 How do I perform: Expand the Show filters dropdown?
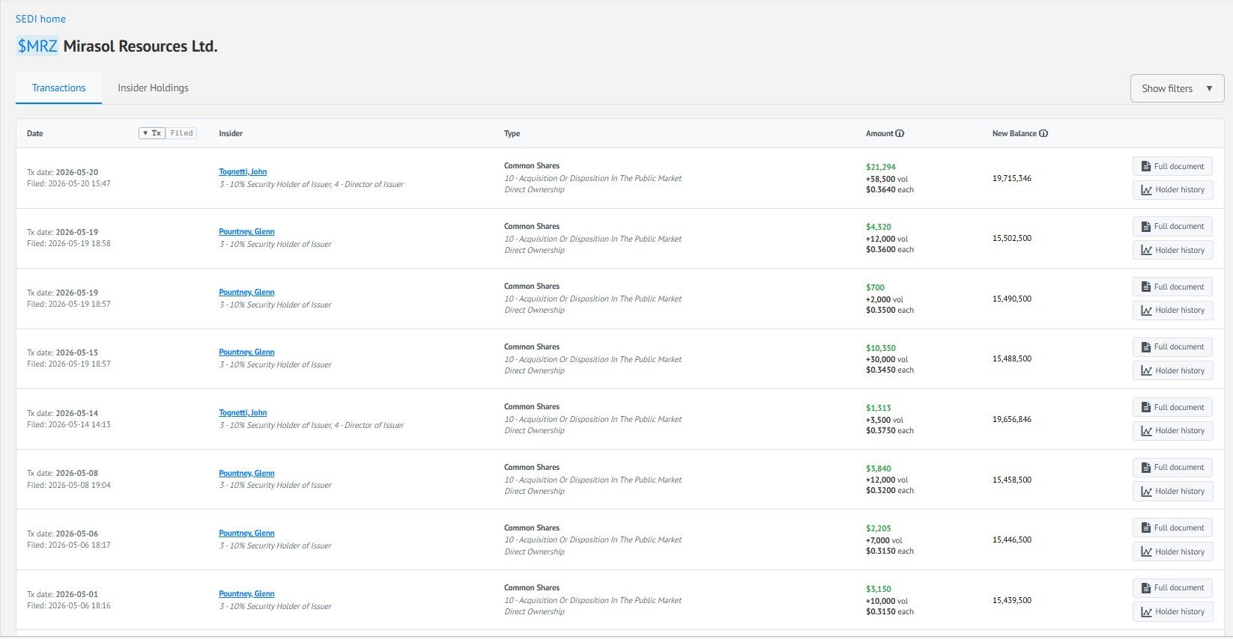pos(1177,88)
